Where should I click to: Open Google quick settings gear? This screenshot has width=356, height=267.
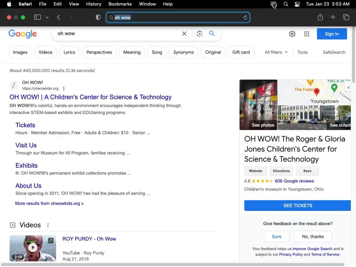point(292,34)
